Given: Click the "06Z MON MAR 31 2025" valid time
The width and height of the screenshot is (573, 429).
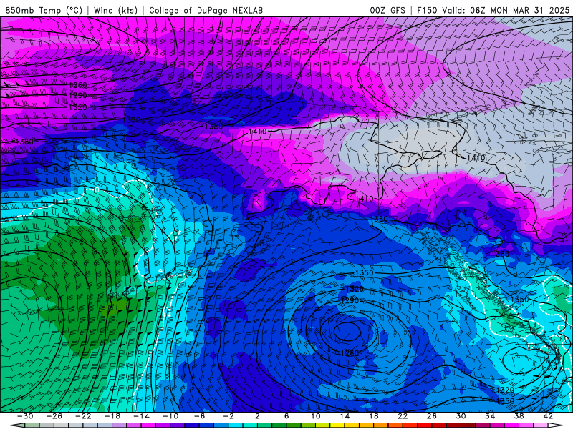Looking at the screenshot, I should tap(520, 10).
